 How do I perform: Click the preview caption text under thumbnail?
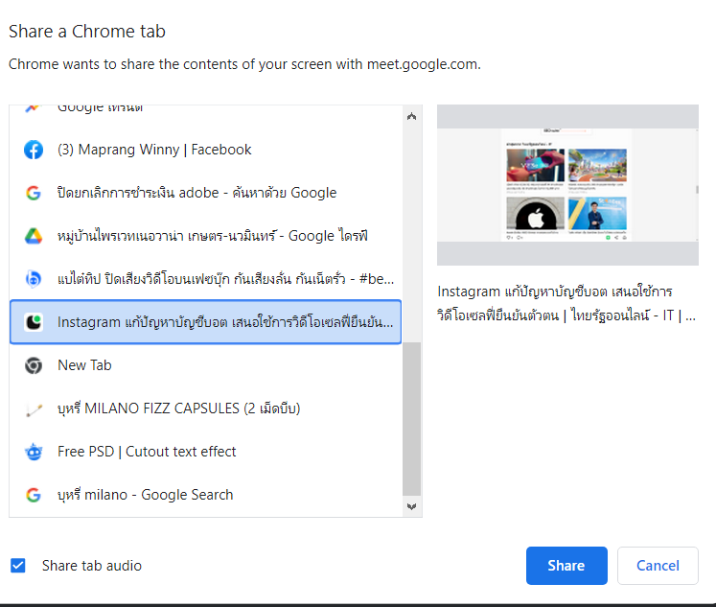(x=566, y=303)
